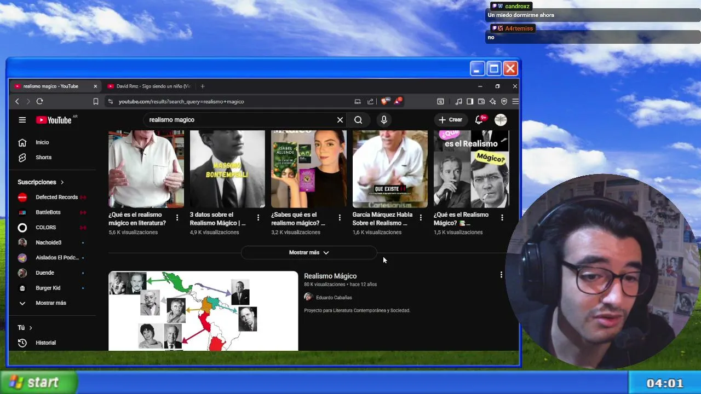Image resolution: width=701 pixels, height=394 pixels.
Task: Open site settings icon in the address bar
Action: (111, 101)
